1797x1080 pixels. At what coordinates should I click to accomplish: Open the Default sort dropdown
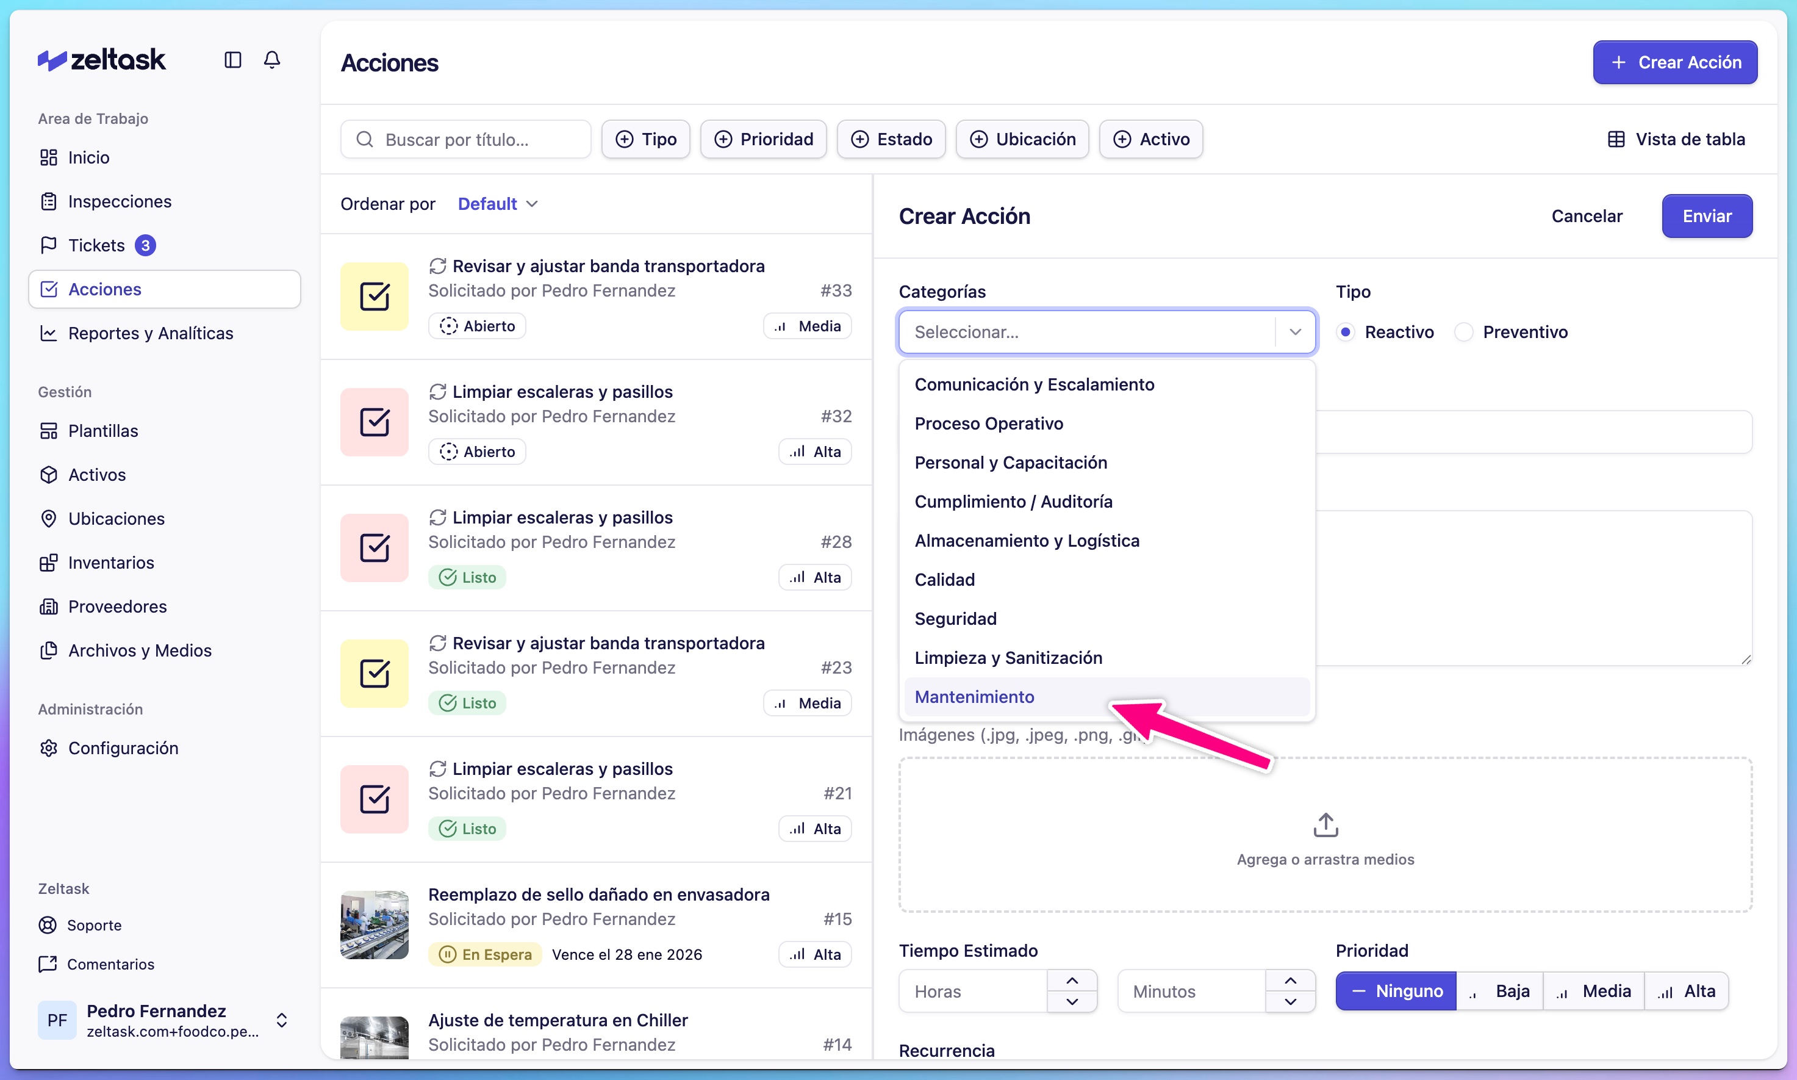tap(497, 203)
